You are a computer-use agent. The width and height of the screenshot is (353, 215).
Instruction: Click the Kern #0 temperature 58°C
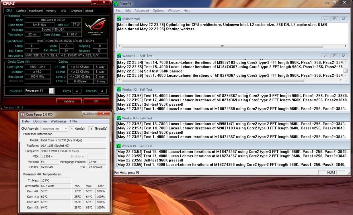[x=56, y=191]
